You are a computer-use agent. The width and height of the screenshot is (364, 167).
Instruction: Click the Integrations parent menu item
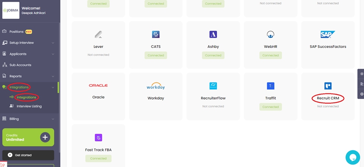(19, 87)
